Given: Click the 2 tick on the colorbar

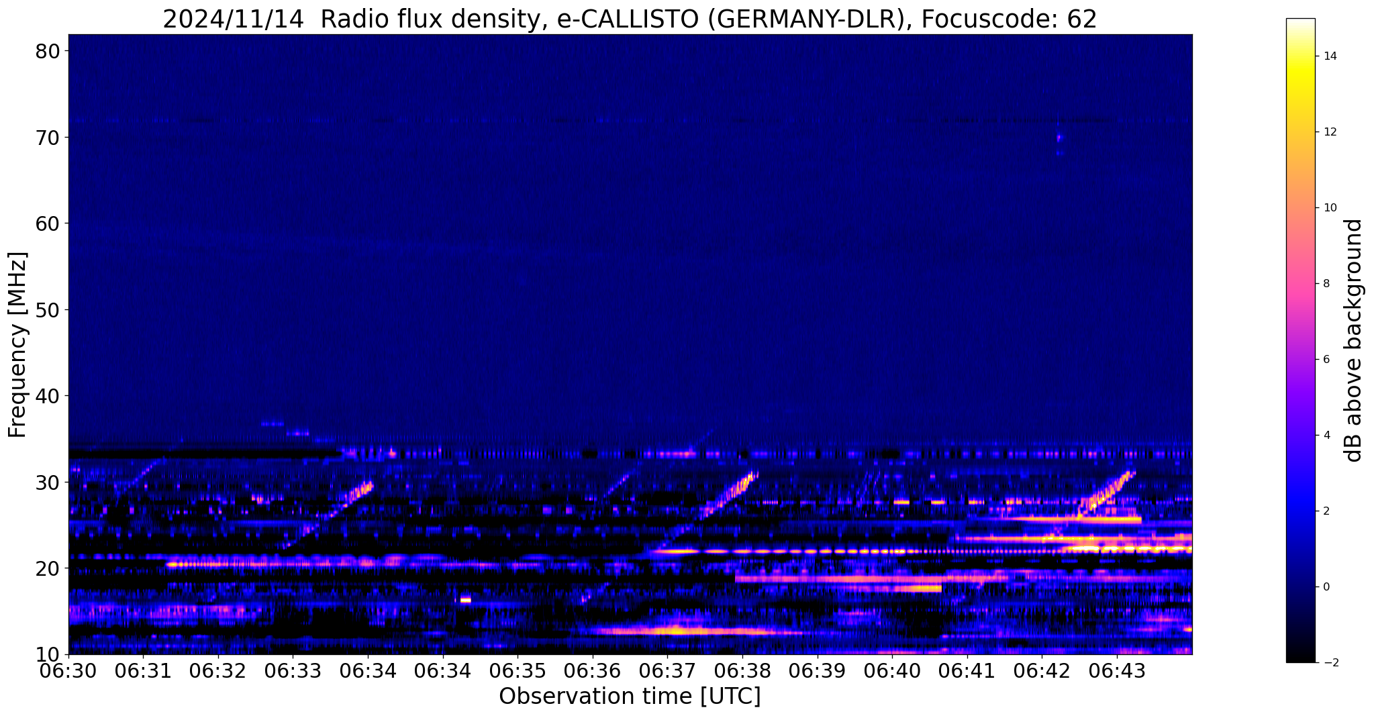Looking at the screenshot, I should point(1325,511).
